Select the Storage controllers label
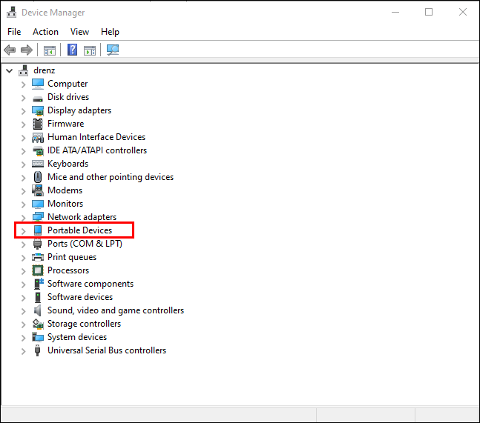This screenshot has width=480, height=423. click(x=84, y=324)
